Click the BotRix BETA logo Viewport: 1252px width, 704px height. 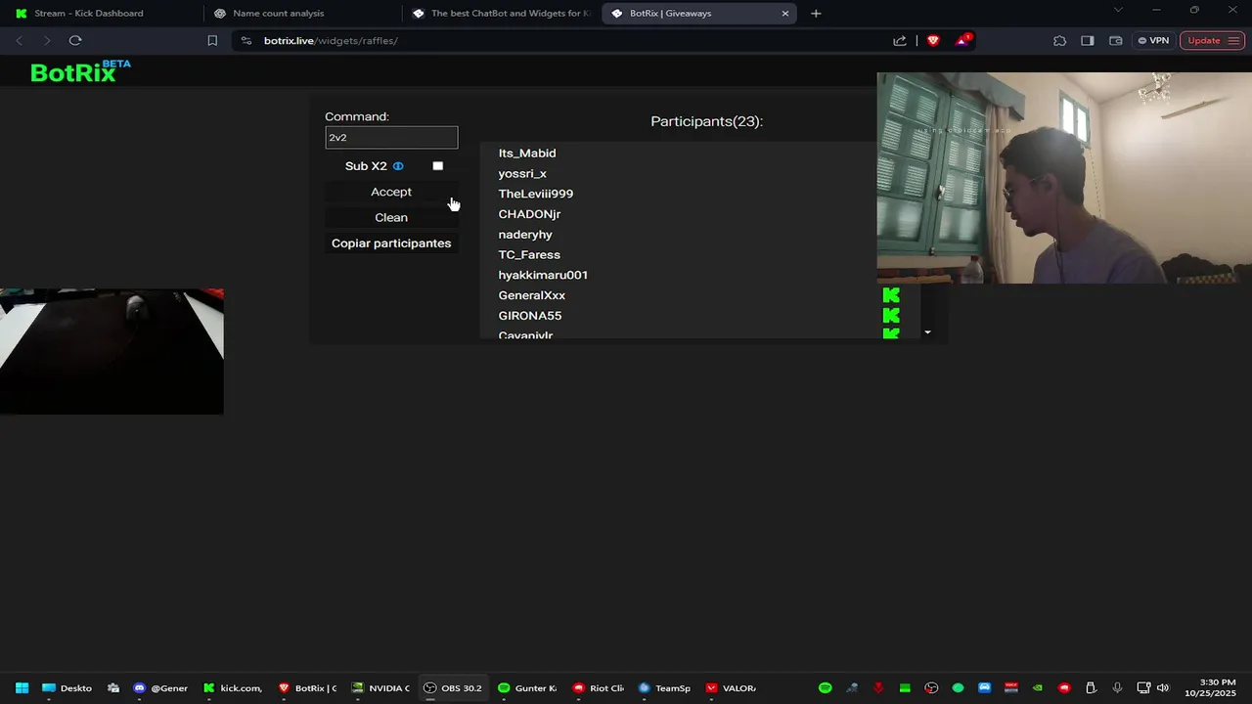tap(80, 71)
